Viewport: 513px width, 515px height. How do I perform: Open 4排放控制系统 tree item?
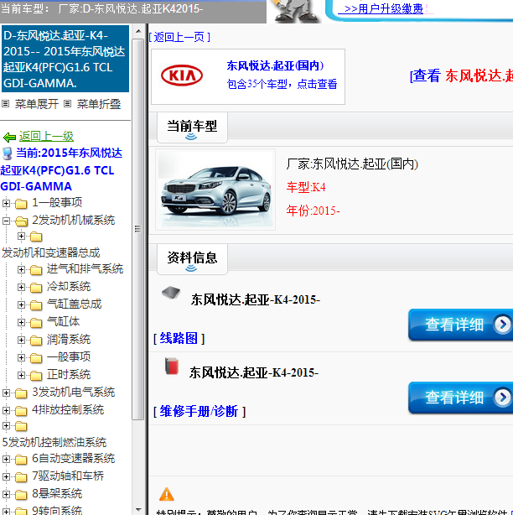[x=68, y=410]
